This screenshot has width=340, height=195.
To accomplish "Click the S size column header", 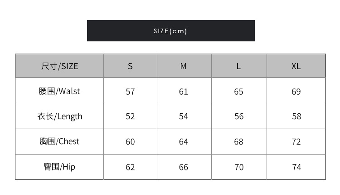I will click(130, 66).
